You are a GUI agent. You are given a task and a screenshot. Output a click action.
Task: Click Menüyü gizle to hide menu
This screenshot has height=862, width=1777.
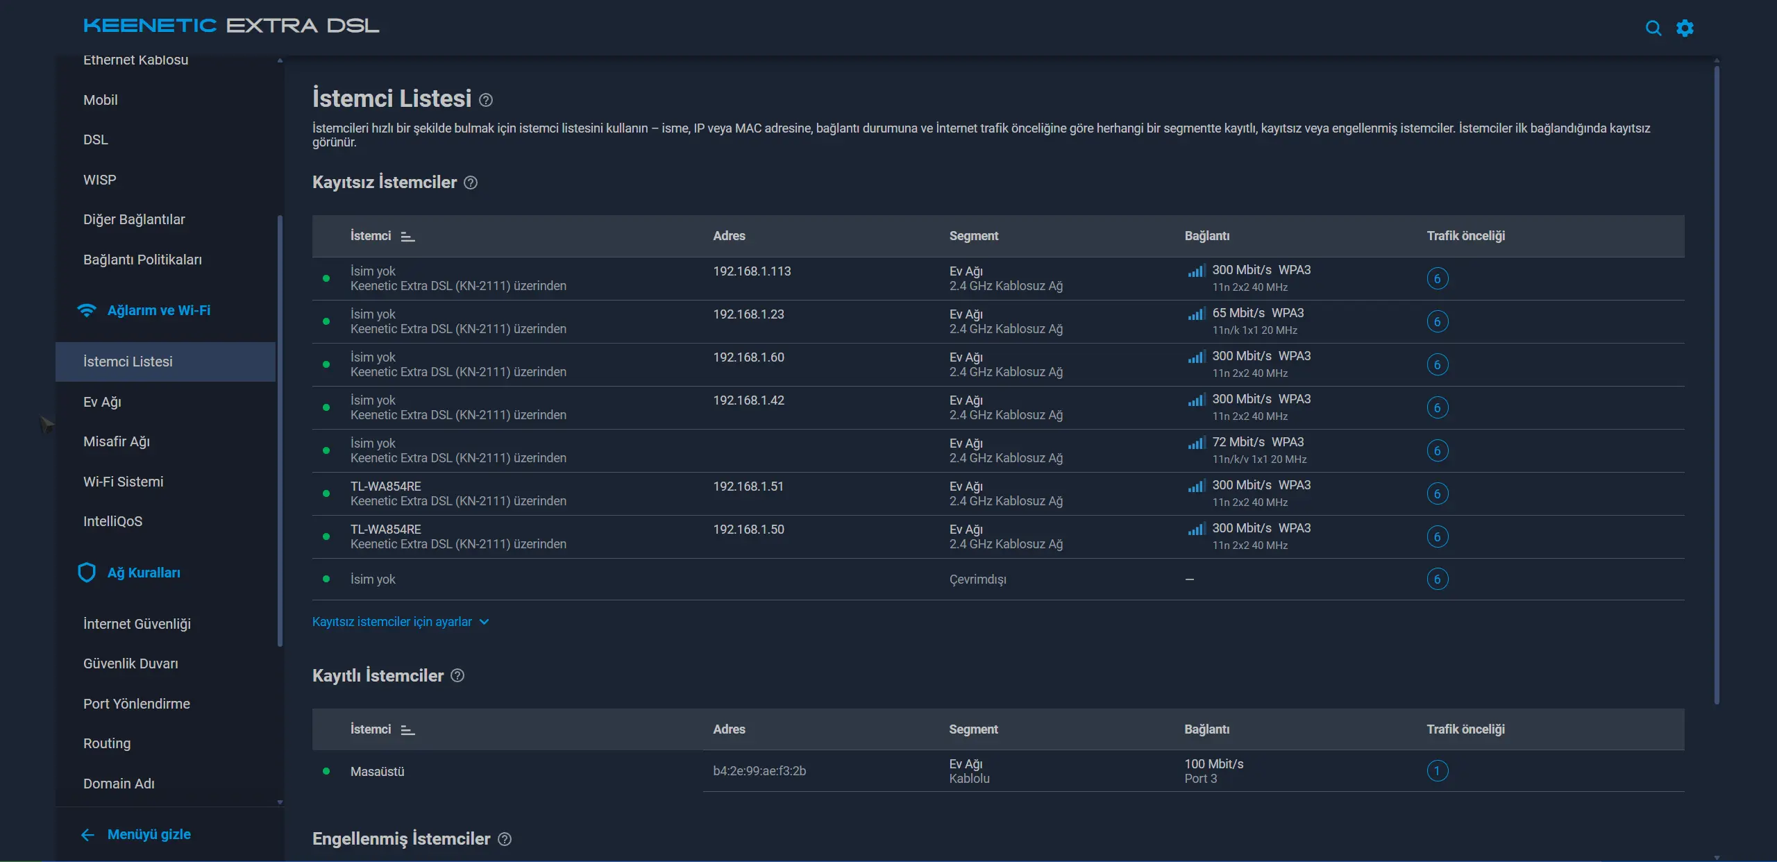point(149,834)
